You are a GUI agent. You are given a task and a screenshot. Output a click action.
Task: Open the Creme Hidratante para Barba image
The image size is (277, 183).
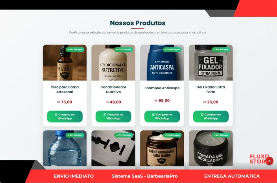(162, 148)
